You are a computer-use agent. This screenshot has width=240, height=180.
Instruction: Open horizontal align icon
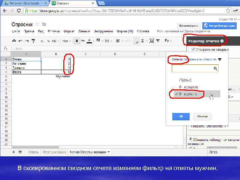118,41
